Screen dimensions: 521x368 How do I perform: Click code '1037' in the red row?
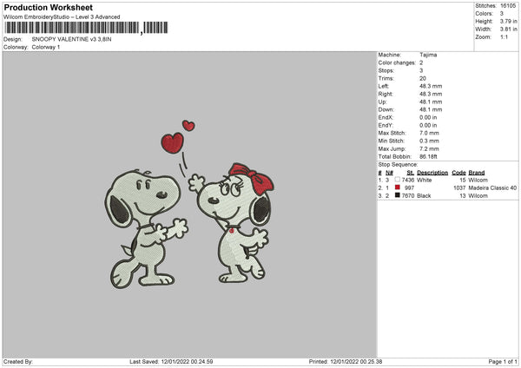tap(459, 188)
